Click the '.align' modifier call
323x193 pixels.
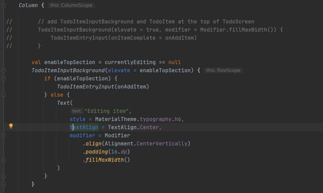tap(92, 144)
